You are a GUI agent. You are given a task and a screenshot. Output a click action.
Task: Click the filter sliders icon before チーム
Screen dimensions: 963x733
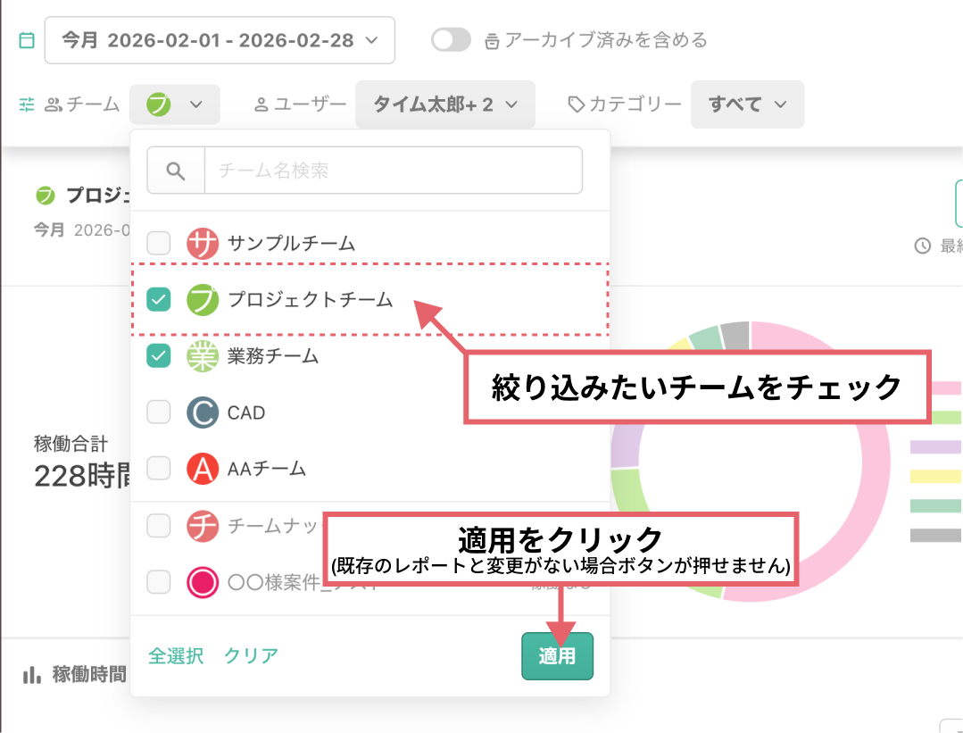[26, 104]
